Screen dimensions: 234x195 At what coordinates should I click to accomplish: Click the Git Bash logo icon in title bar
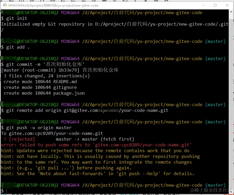pyautogui.click(x=5, y=5)
